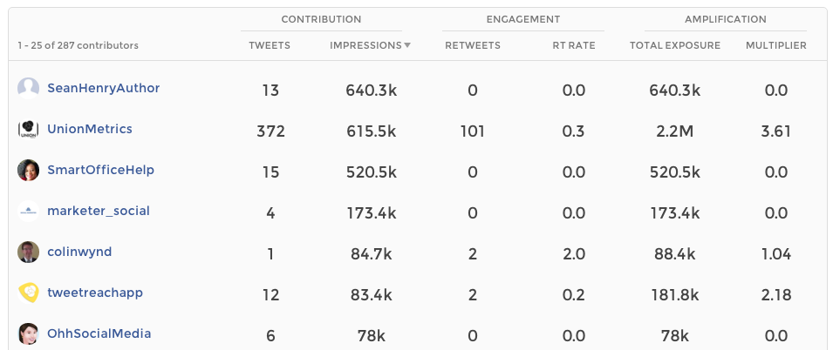This screenshot has width=833, height=350.
Task: Click OhhSocialMedia's avatar image
Action: click(29, 333)
